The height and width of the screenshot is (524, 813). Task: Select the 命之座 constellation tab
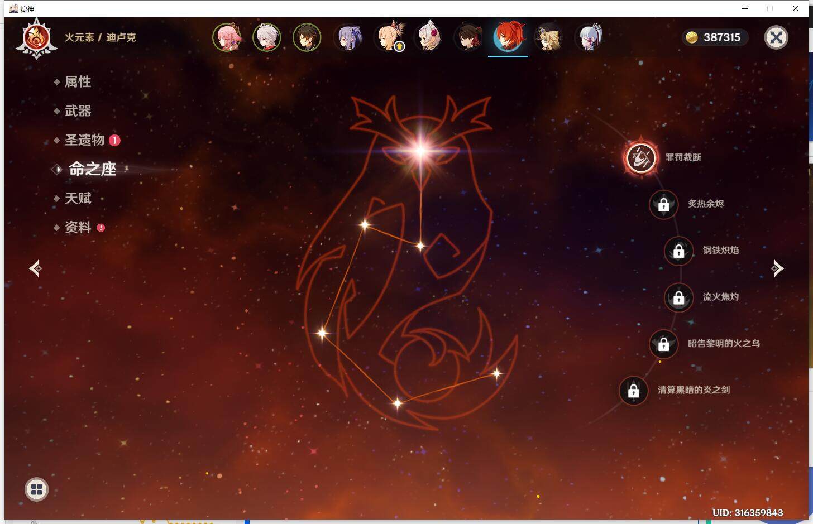[92, 169]
